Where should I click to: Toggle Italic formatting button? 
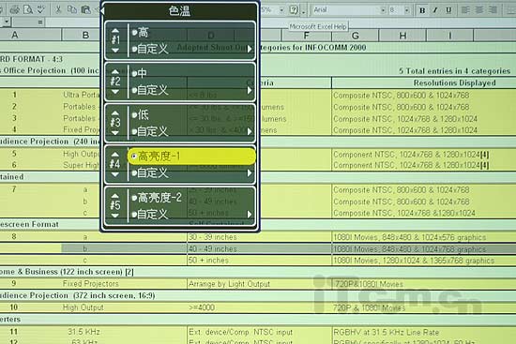435,10
